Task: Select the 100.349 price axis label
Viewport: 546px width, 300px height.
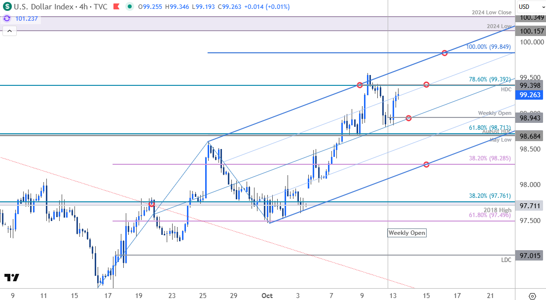Action: (x=530, y=18)
